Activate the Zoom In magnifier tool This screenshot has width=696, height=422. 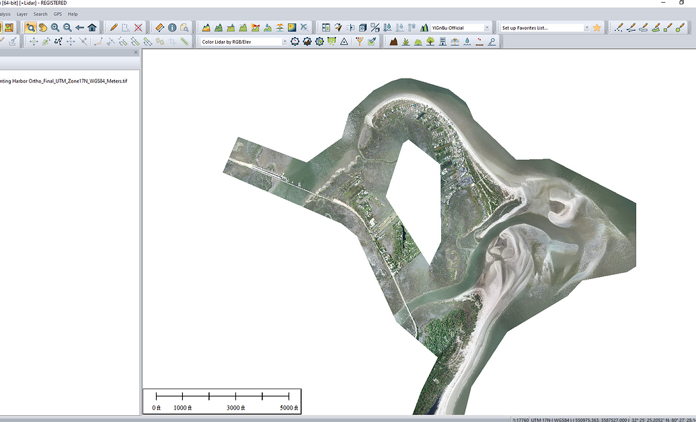click(x=55, y=28)
